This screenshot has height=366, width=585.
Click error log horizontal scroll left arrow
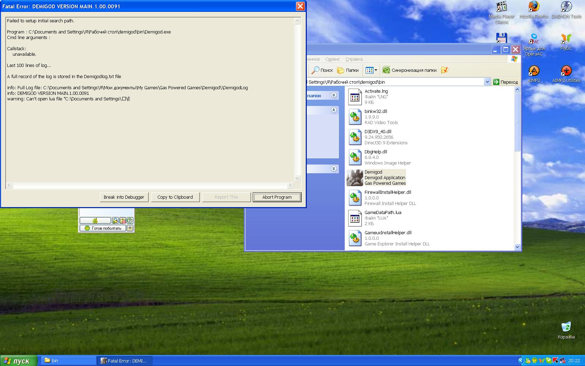[x=9, y=185]
